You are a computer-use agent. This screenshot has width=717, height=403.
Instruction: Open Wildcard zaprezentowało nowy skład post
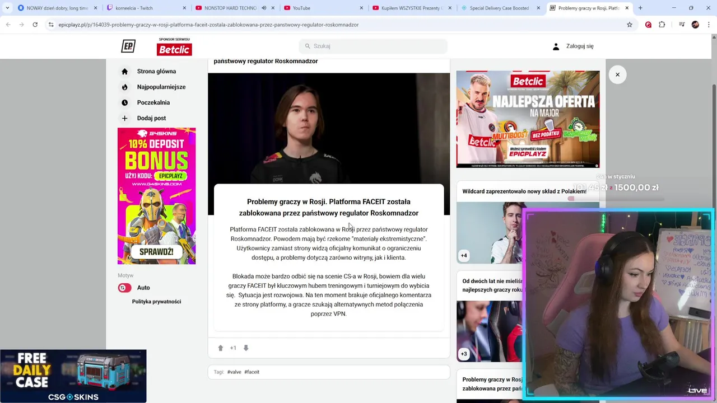524,191
